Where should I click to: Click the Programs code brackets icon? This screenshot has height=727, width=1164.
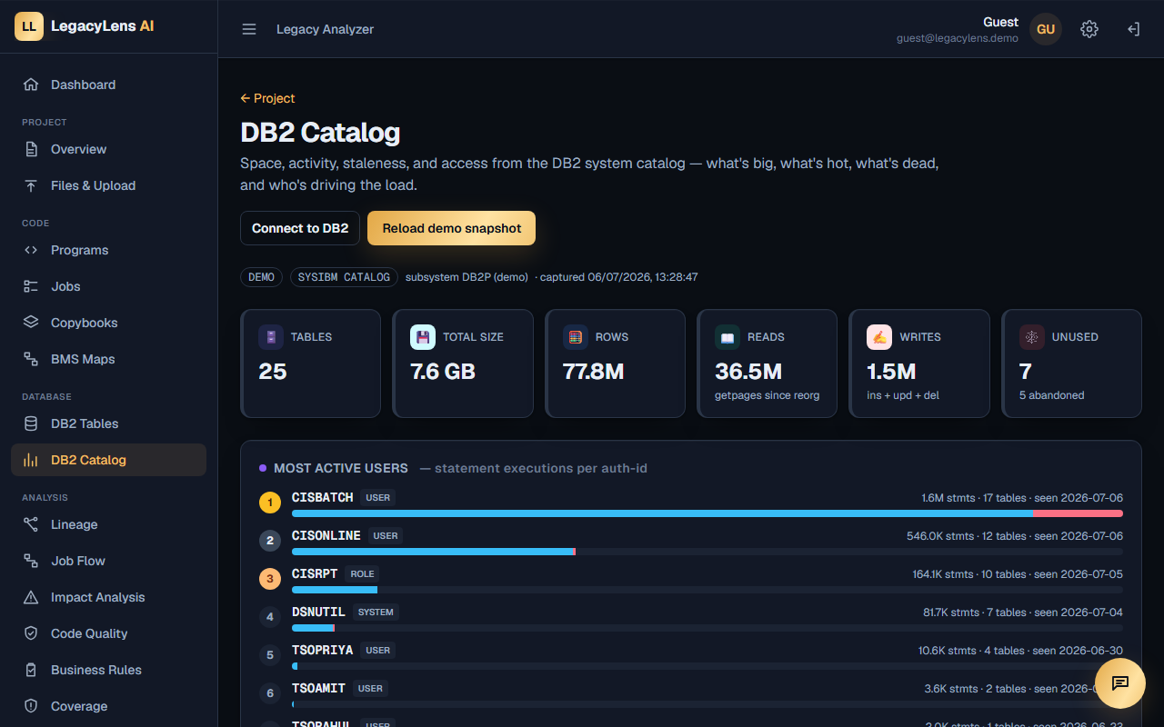[31, 250]
